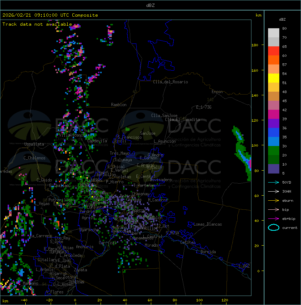
Task: Click the 'Capdevila' map label
Action: point(97,141)
